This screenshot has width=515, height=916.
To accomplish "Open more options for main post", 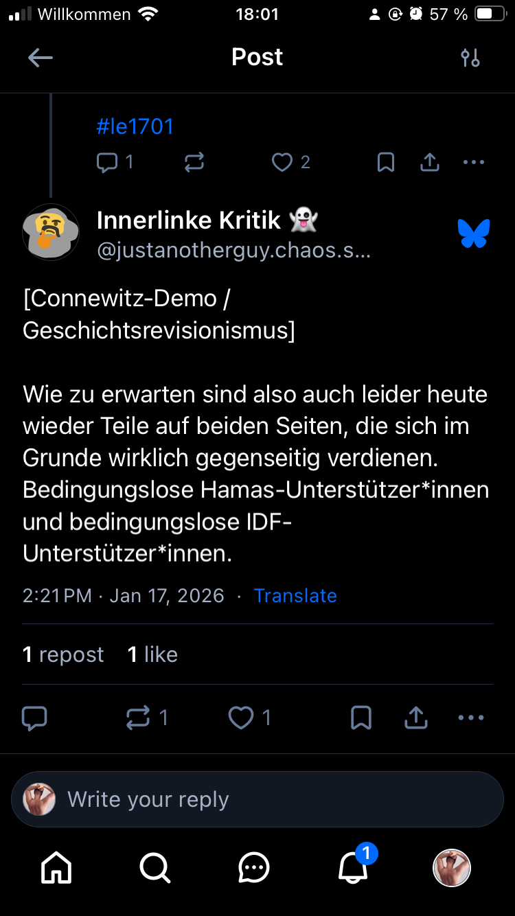I will (x=471, y=718).
